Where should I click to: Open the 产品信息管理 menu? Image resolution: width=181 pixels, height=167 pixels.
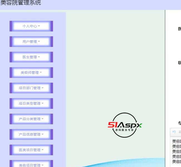point(31,134)
